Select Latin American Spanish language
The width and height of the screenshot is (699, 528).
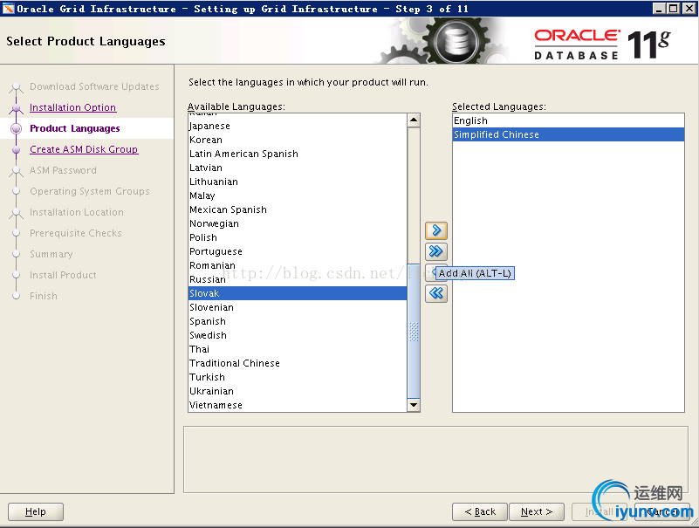(298, 154)
